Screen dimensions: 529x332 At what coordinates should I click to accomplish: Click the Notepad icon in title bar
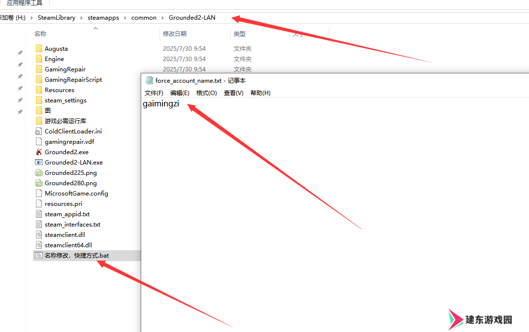point(149,80)
